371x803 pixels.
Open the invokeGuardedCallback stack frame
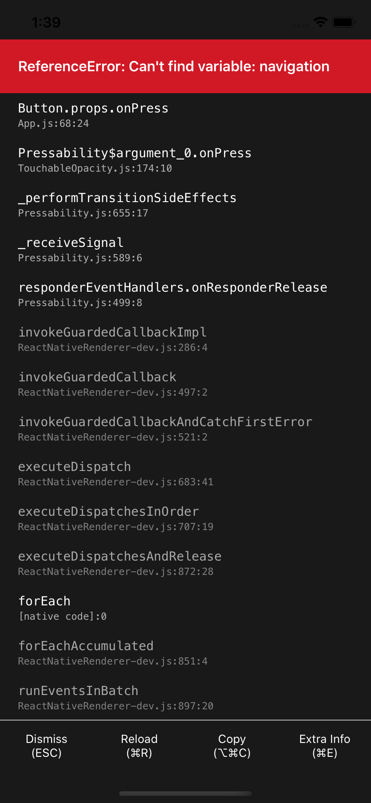tap(185, 384)
